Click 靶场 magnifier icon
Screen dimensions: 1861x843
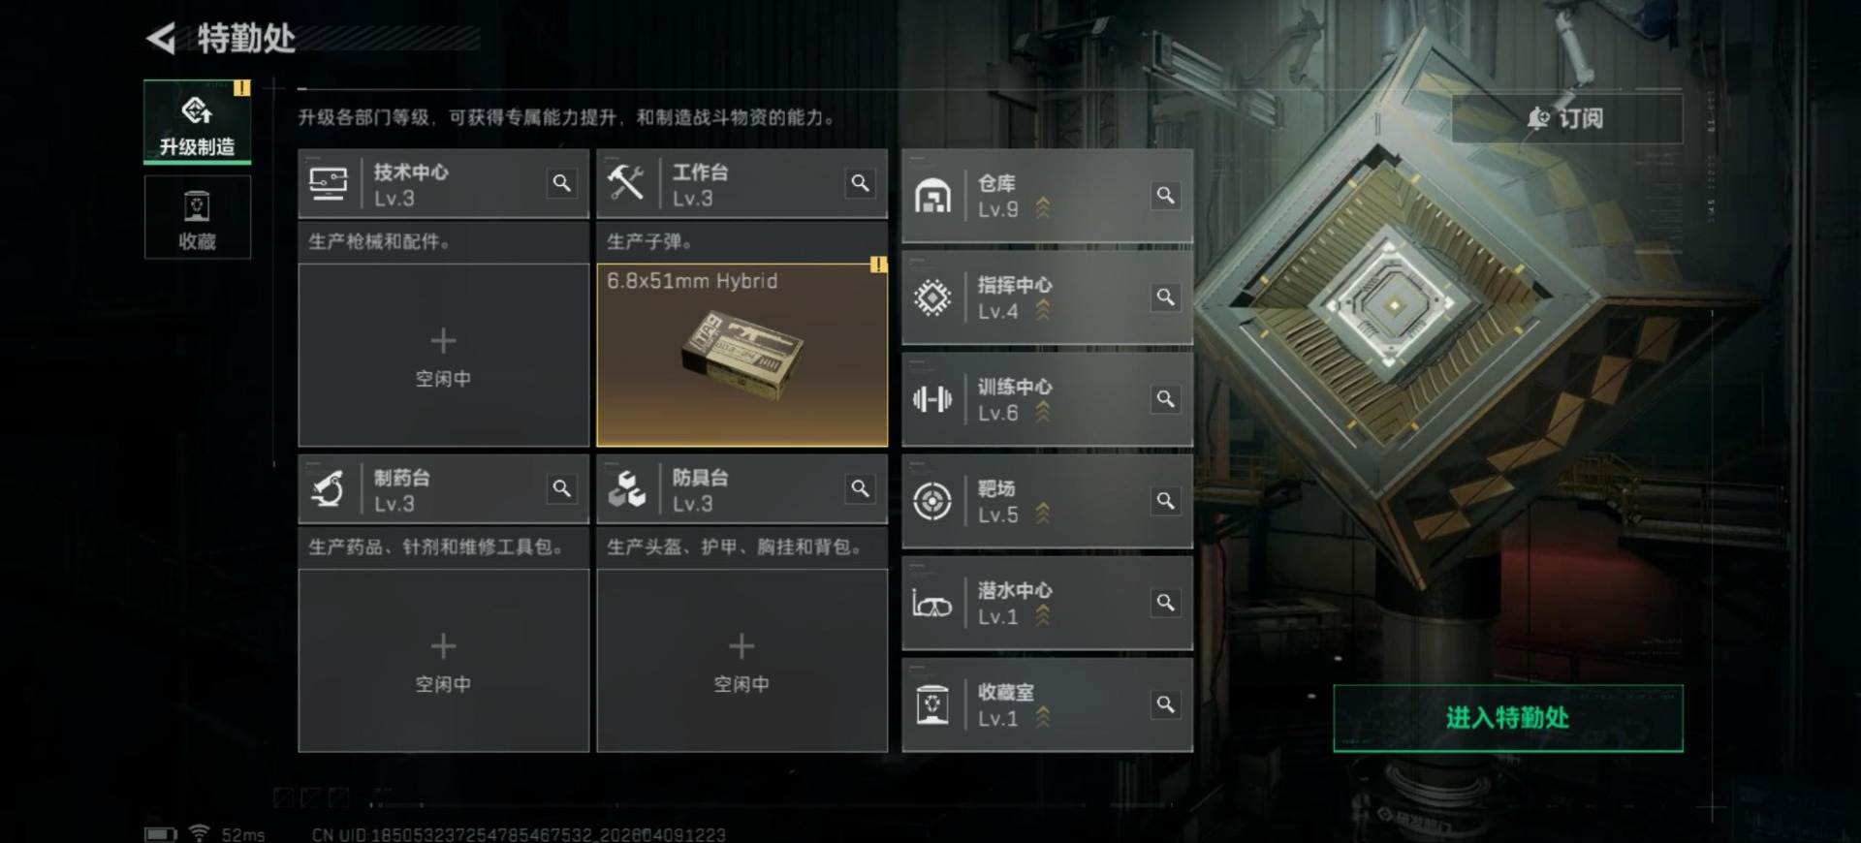(1165, 501)
